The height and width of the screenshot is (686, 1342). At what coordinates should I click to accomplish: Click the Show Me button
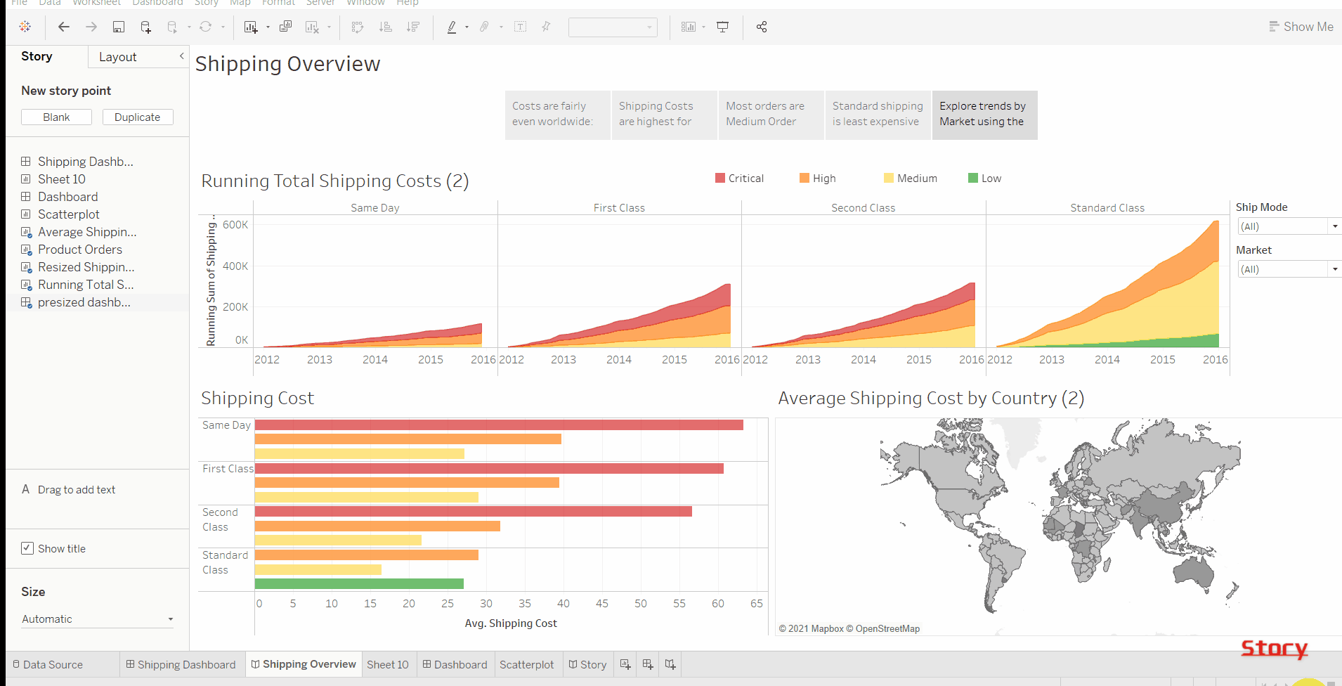pos(1301,26)
